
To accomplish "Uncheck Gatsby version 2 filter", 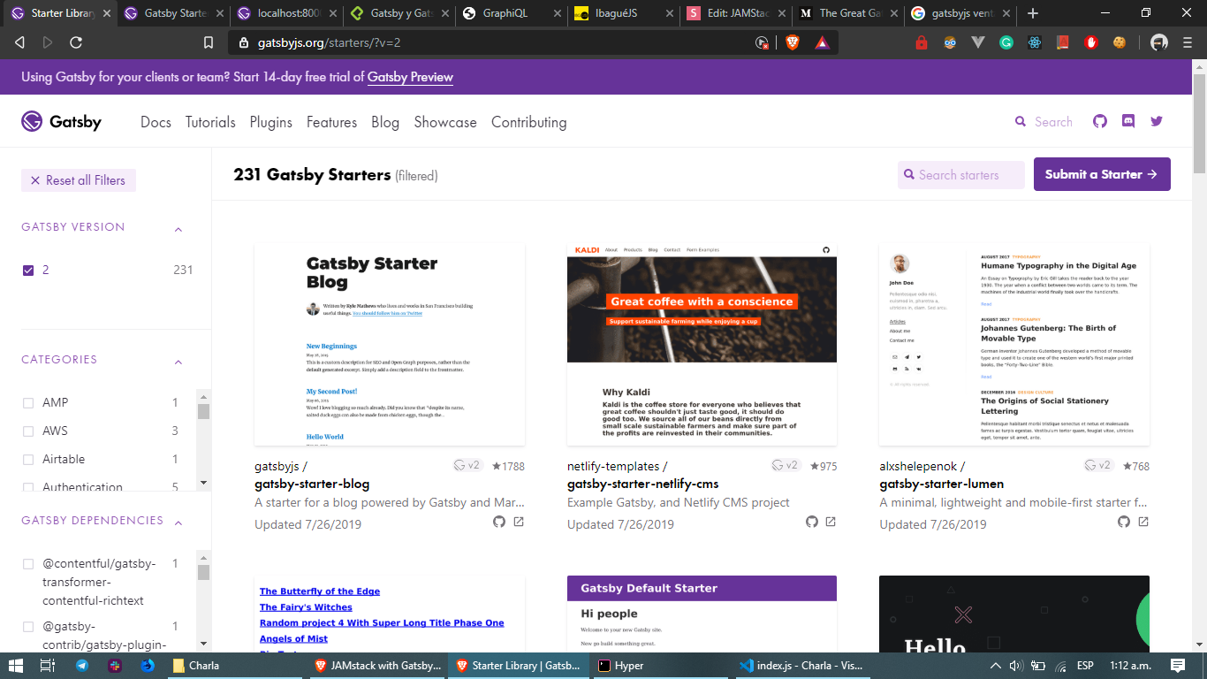I will click(x=28, y=271).
